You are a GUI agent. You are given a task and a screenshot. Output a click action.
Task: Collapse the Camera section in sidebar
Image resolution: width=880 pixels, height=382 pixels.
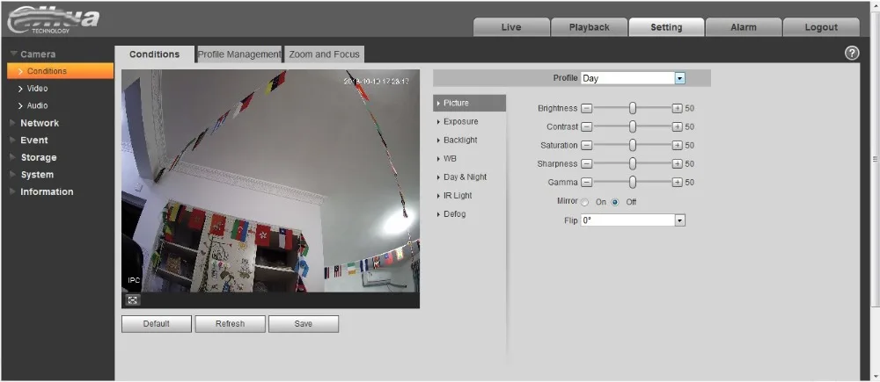pos(33,54)
